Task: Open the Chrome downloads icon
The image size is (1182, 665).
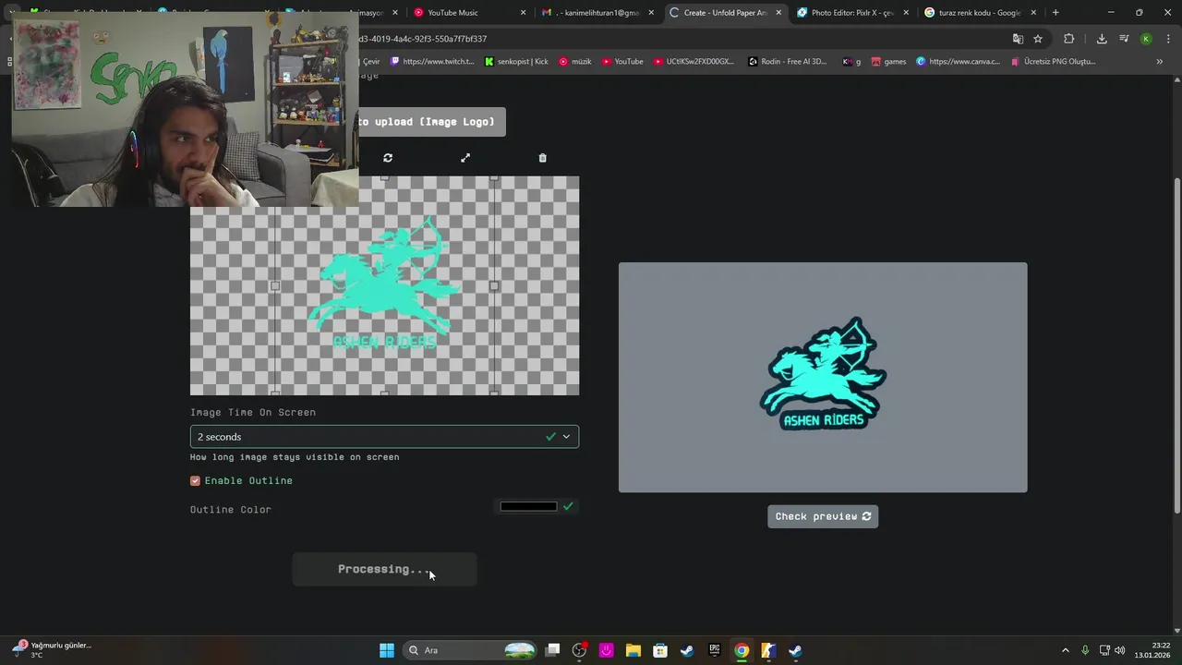Action: tap(1102, 39)
